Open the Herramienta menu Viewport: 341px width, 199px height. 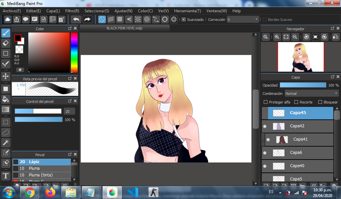[x=187, y=11]
